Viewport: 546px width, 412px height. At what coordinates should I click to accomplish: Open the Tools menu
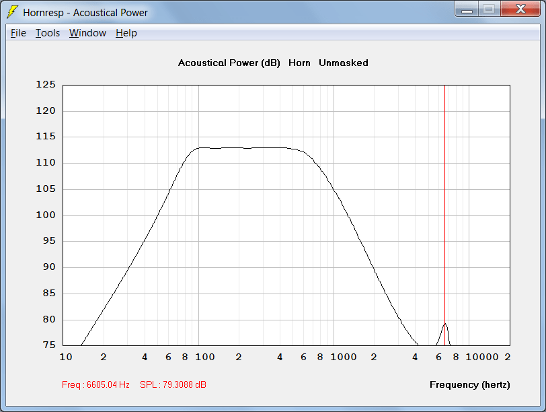(x=48, y=33)
